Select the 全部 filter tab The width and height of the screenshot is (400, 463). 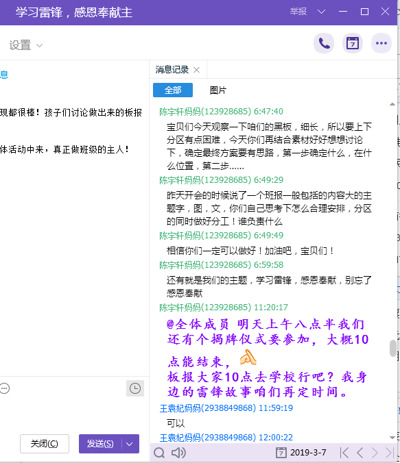(173, 90)
